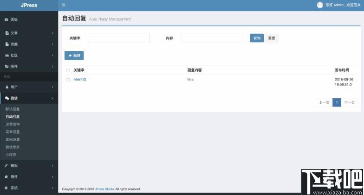364x195 pixels.
Task: Open the 社区 quote icon
Action: click(x=6, y=55)
